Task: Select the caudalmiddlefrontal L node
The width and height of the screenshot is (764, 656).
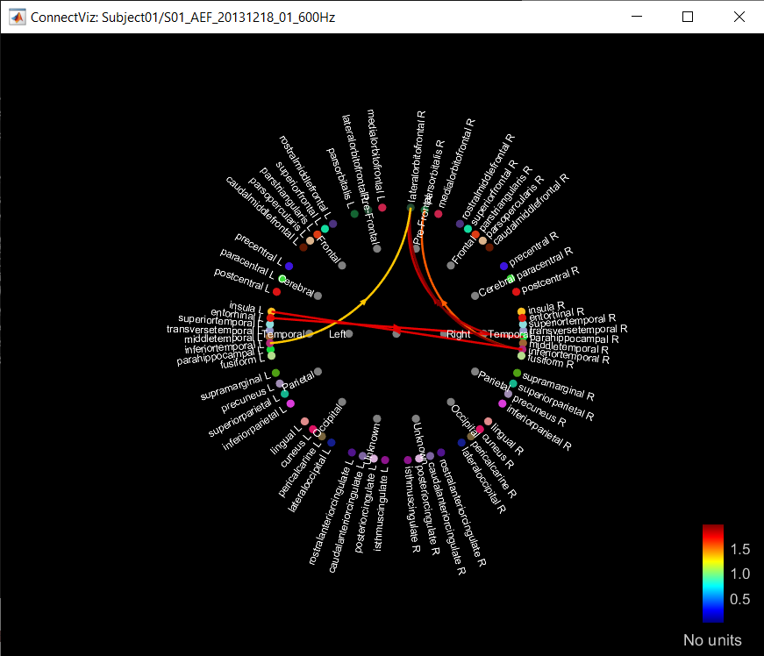Action: point(303,247)
